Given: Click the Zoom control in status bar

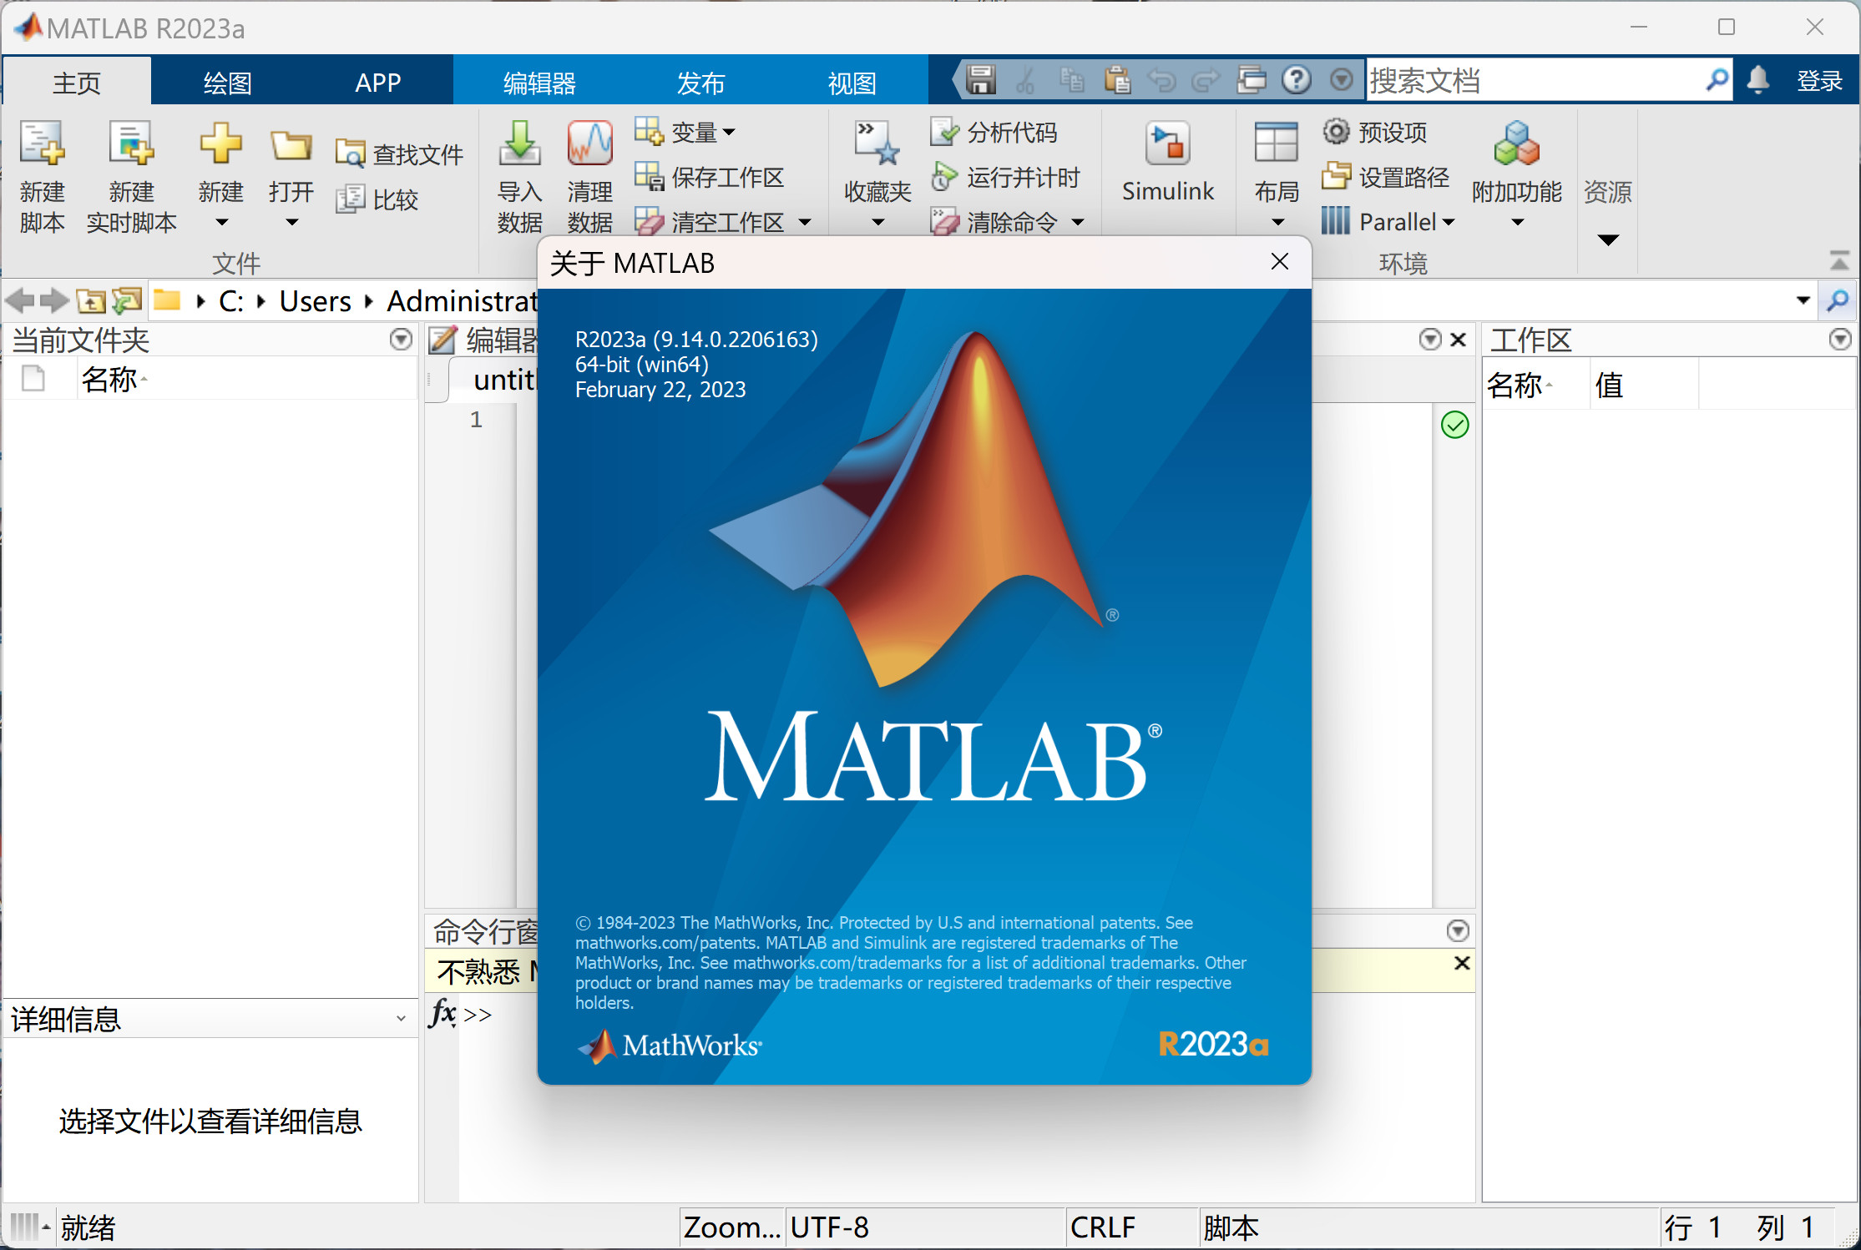Looking at the screenshot, I should 731,1227.
